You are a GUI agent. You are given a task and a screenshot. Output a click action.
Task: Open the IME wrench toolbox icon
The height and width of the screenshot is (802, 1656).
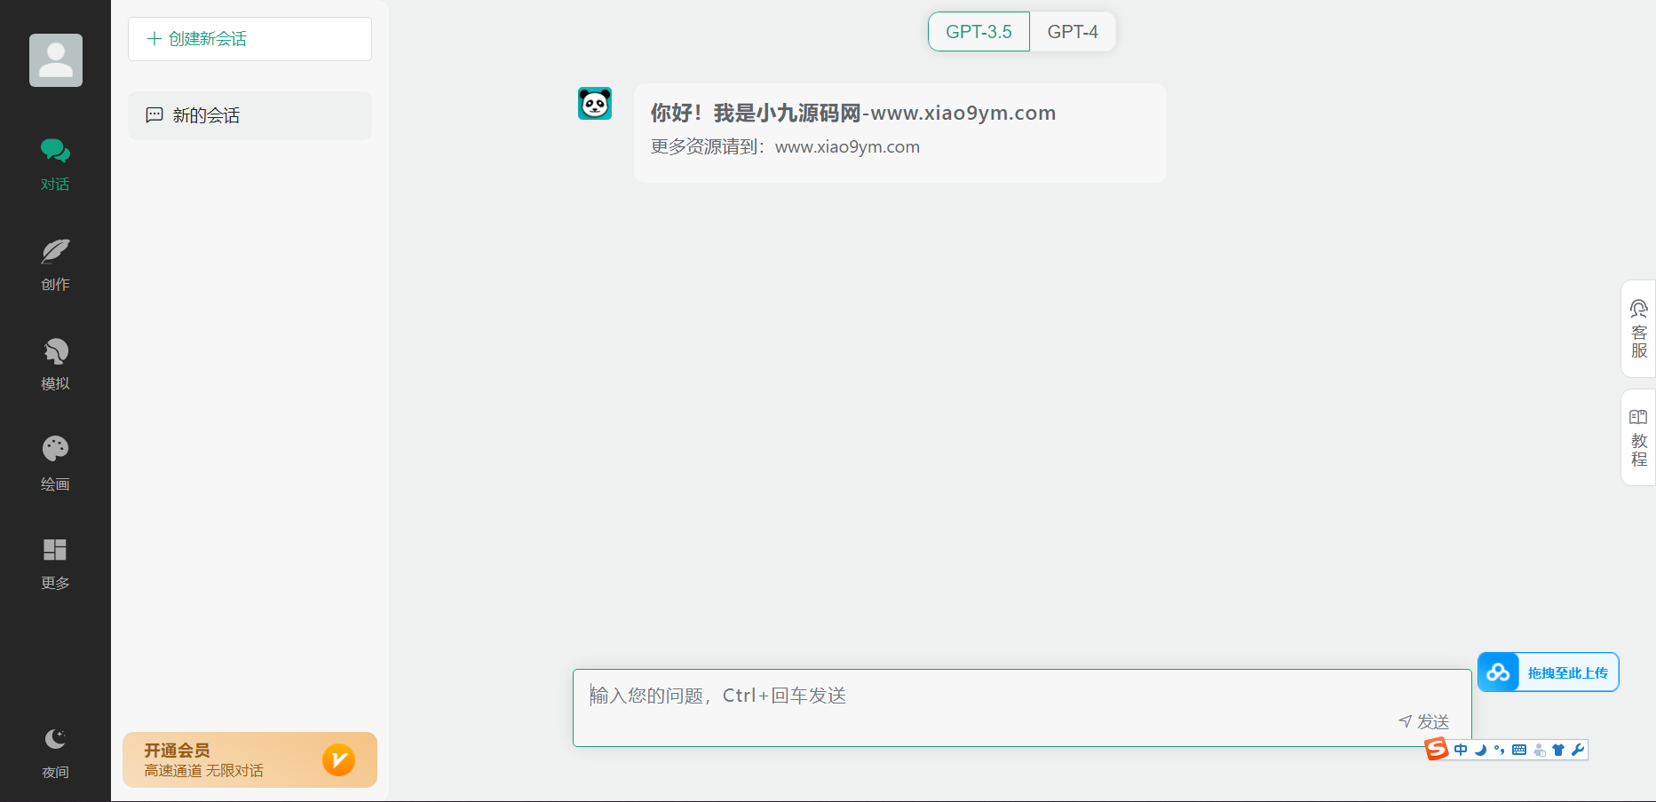[x=1578, y=751]
